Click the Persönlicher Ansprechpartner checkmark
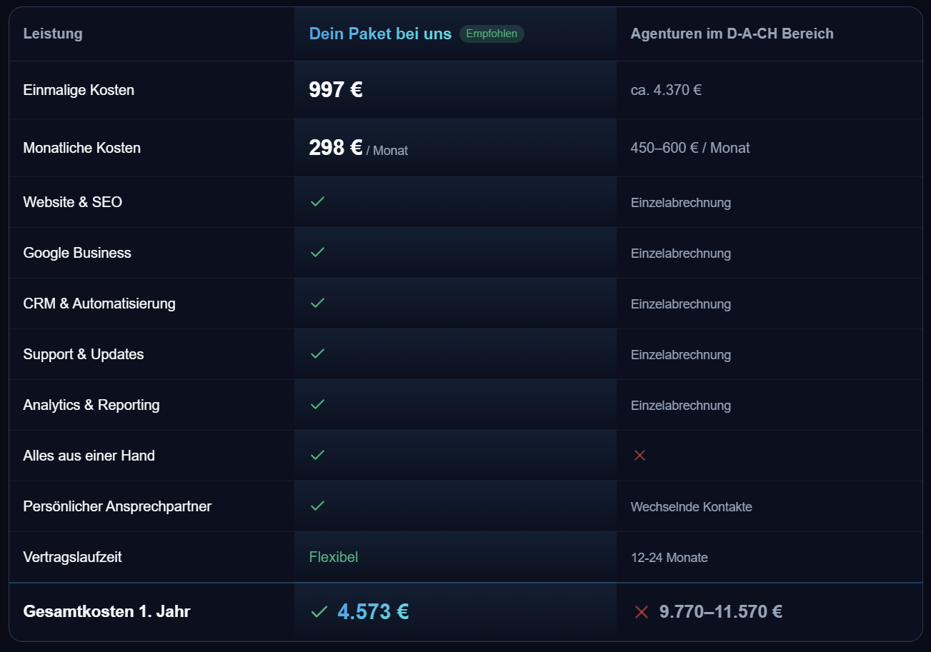Screen dimensions: 931x652 317,506
